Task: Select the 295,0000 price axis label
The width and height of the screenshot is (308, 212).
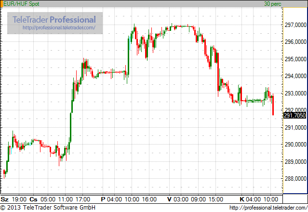Action: [295, 59]
